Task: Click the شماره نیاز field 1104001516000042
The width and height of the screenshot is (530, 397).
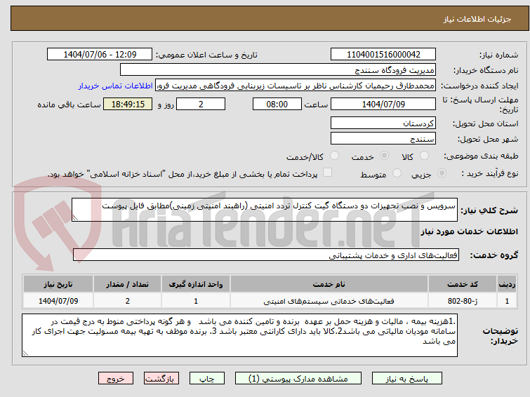Action: (383, 55)
